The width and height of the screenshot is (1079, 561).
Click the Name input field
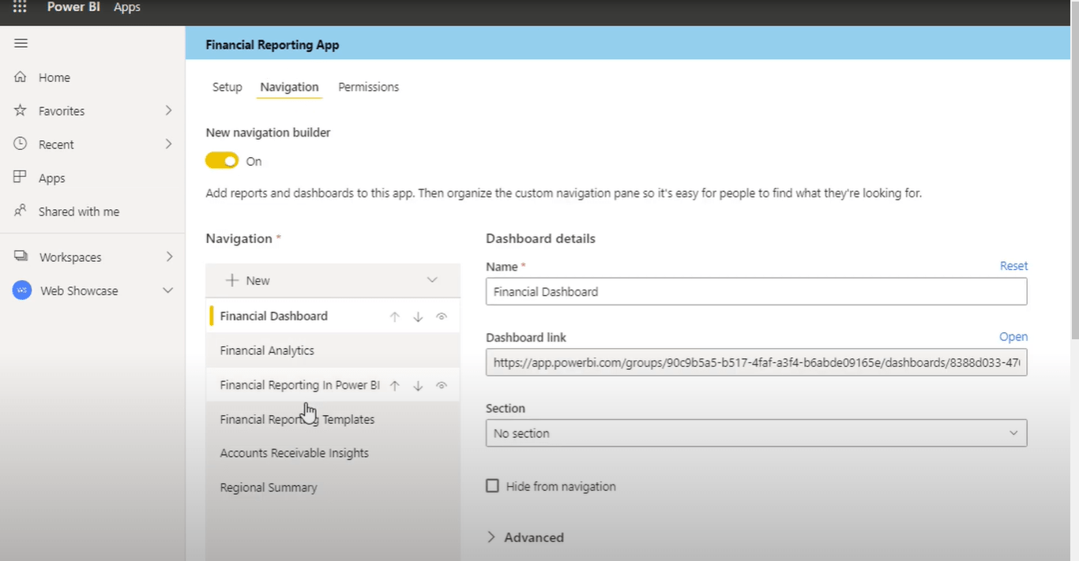pyautogui.click(x=756, y=291)
